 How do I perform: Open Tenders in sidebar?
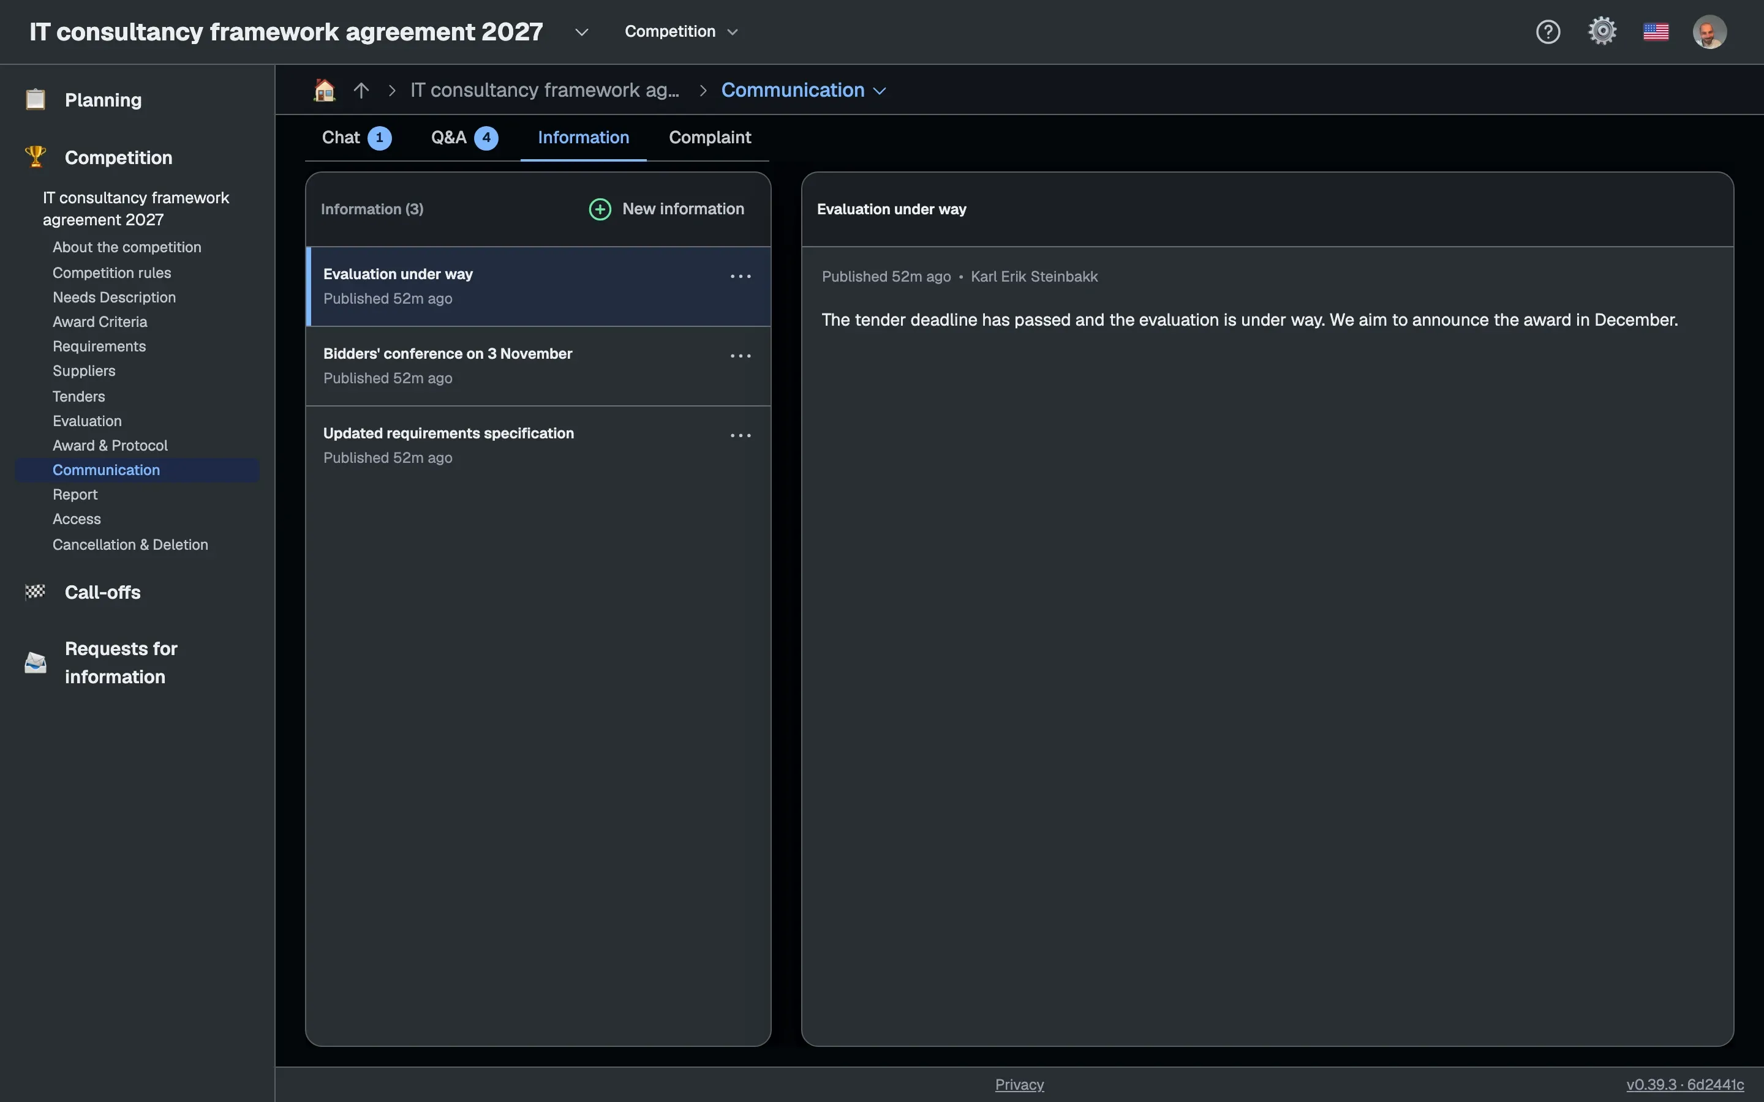(79, 397)
